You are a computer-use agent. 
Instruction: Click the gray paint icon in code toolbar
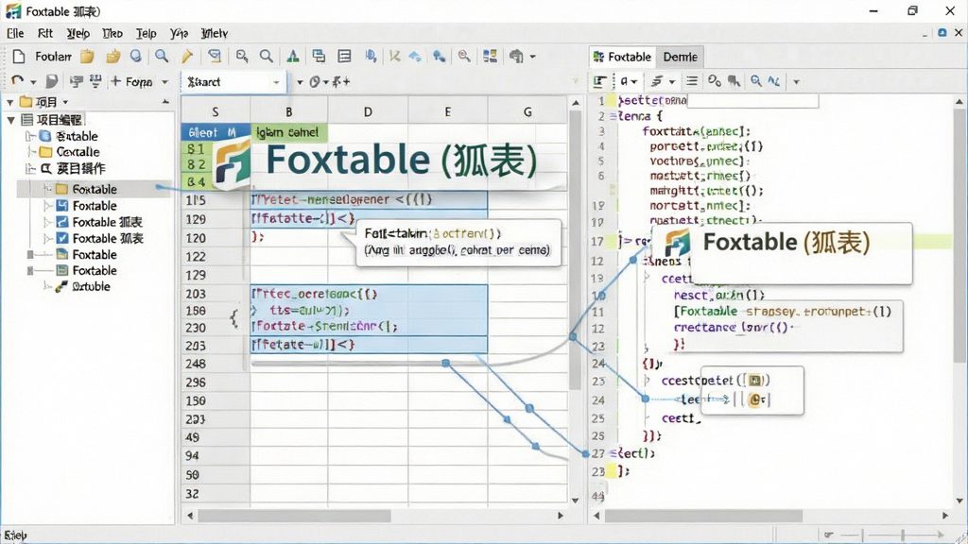pyautogui.click(x=734, y=81)
